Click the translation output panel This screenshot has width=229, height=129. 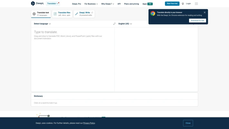pyautogui.click(x=156, y=59)
